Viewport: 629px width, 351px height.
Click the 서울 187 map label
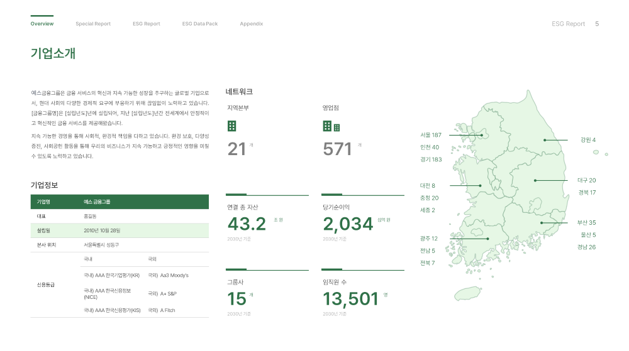click(x=431, y=135)
